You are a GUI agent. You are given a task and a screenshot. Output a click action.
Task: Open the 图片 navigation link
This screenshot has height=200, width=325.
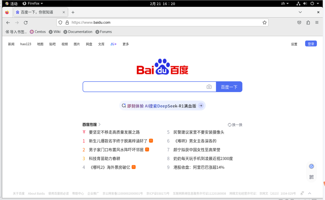click(x=77, y=44)
